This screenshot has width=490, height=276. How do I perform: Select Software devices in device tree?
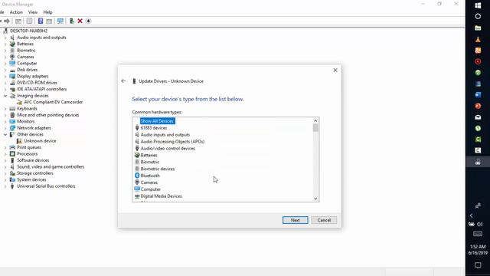click(x=33, y=160)
